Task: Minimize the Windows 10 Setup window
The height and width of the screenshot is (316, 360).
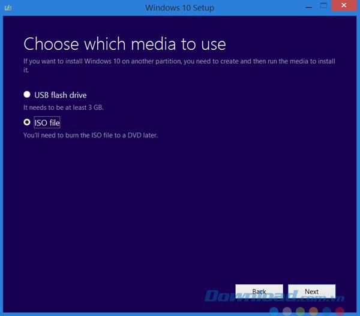Action: pos(309,7)
